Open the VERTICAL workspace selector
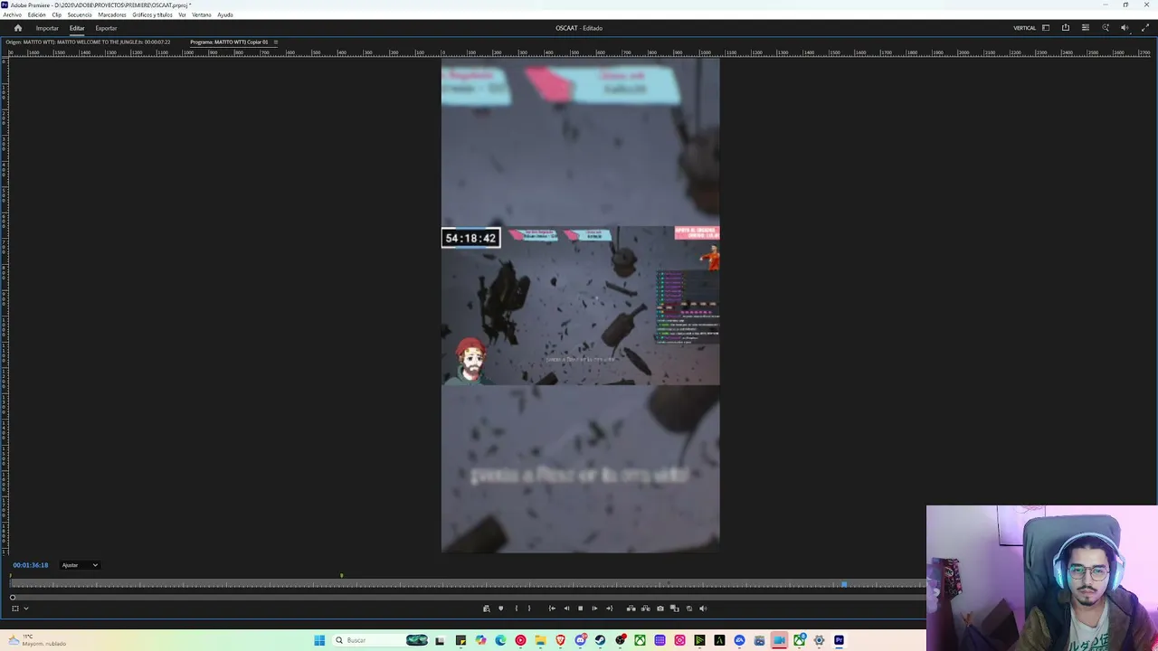Screen dimensions: 1158x651 pyautogui.click(x=1024, y=28)
